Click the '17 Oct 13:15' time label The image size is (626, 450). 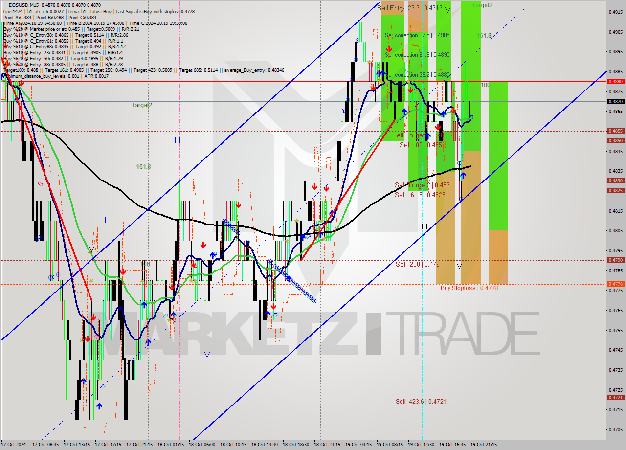(x=76, y=445)
